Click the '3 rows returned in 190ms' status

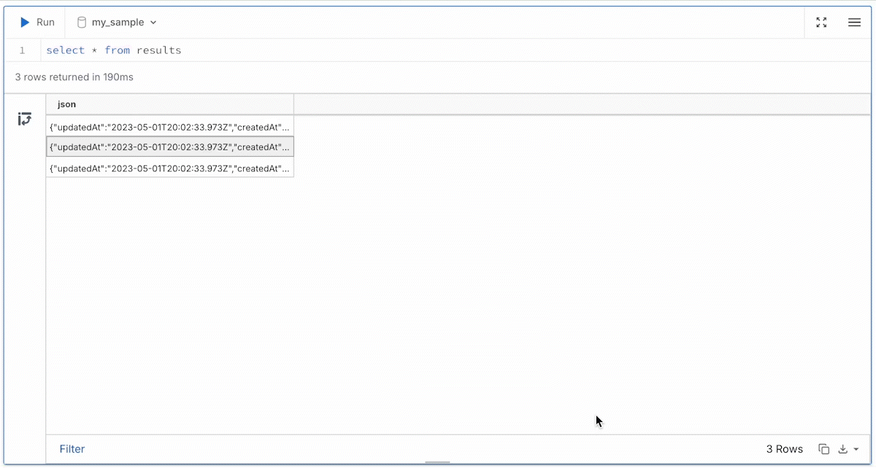pyautogui.click(x=74, y=77)
